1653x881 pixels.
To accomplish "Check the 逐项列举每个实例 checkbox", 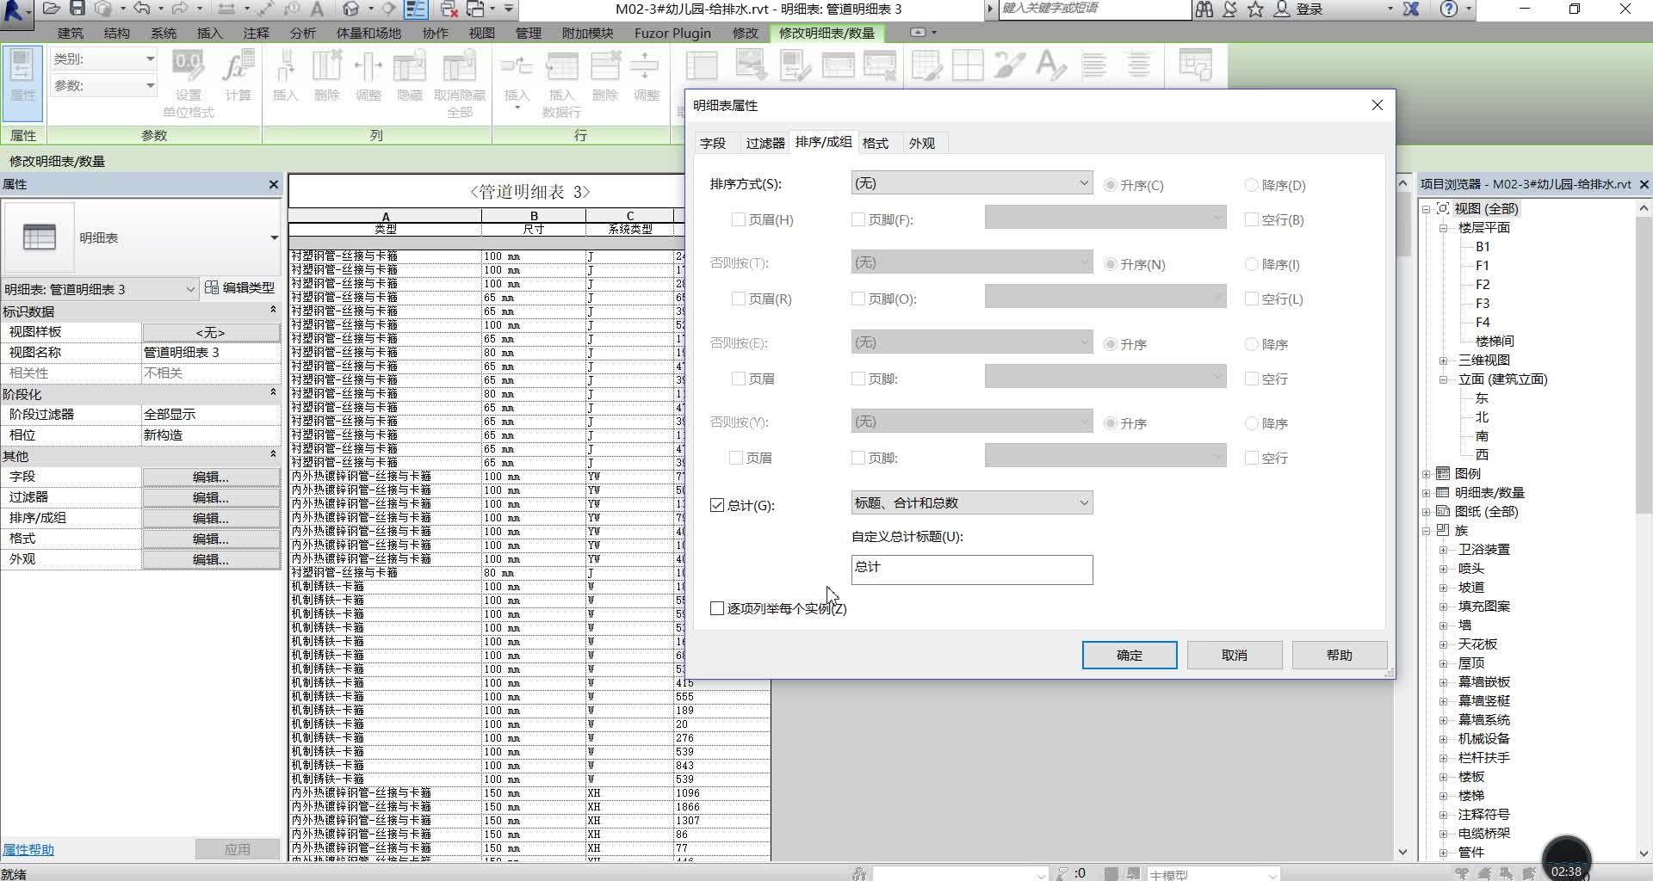I will [717, 608].
